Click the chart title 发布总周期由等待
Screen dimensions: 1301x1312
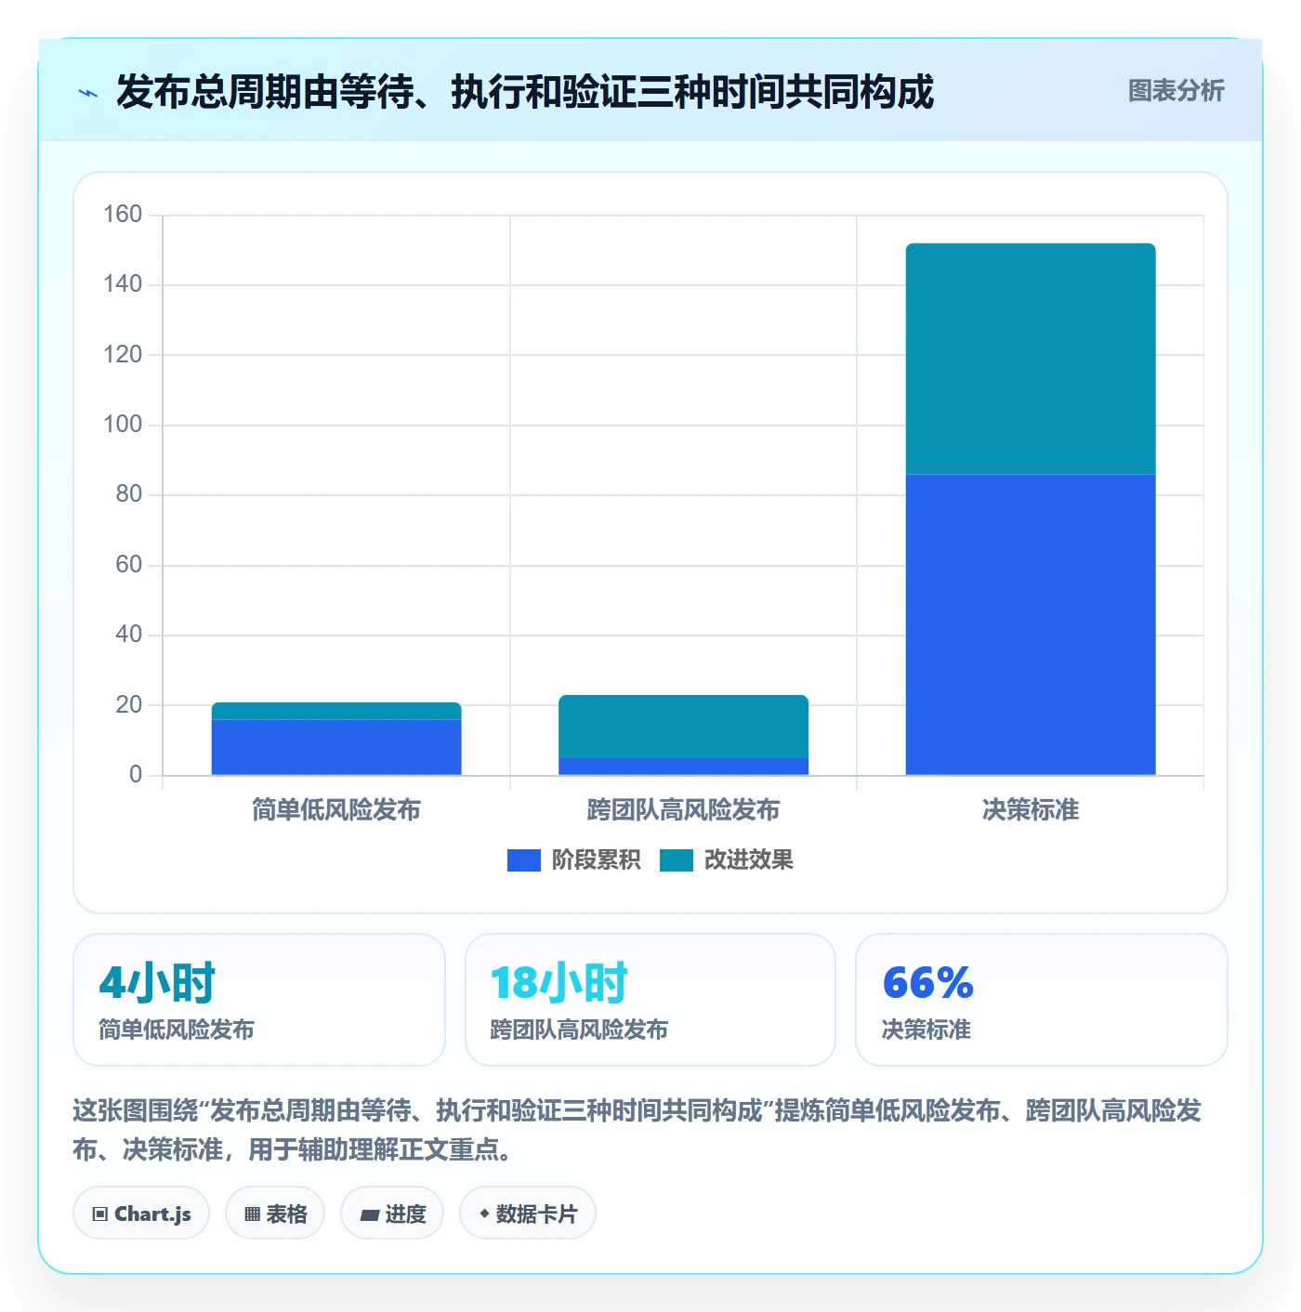point(525,92)
